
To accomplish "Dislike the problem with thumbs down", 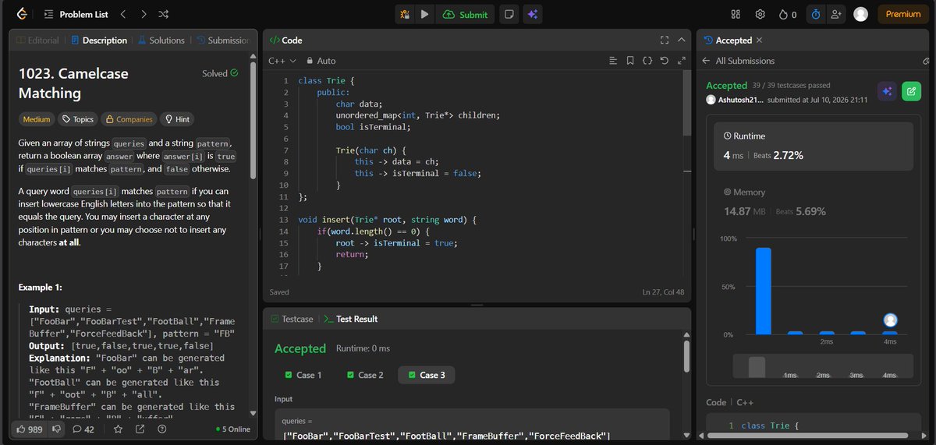I will click(x=55, y=429).
